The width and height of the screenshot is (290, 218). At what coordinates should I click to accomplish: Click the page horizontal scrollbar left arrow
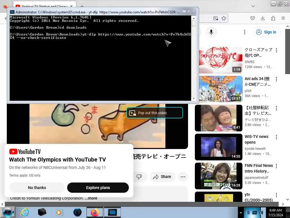pos(2,204)
